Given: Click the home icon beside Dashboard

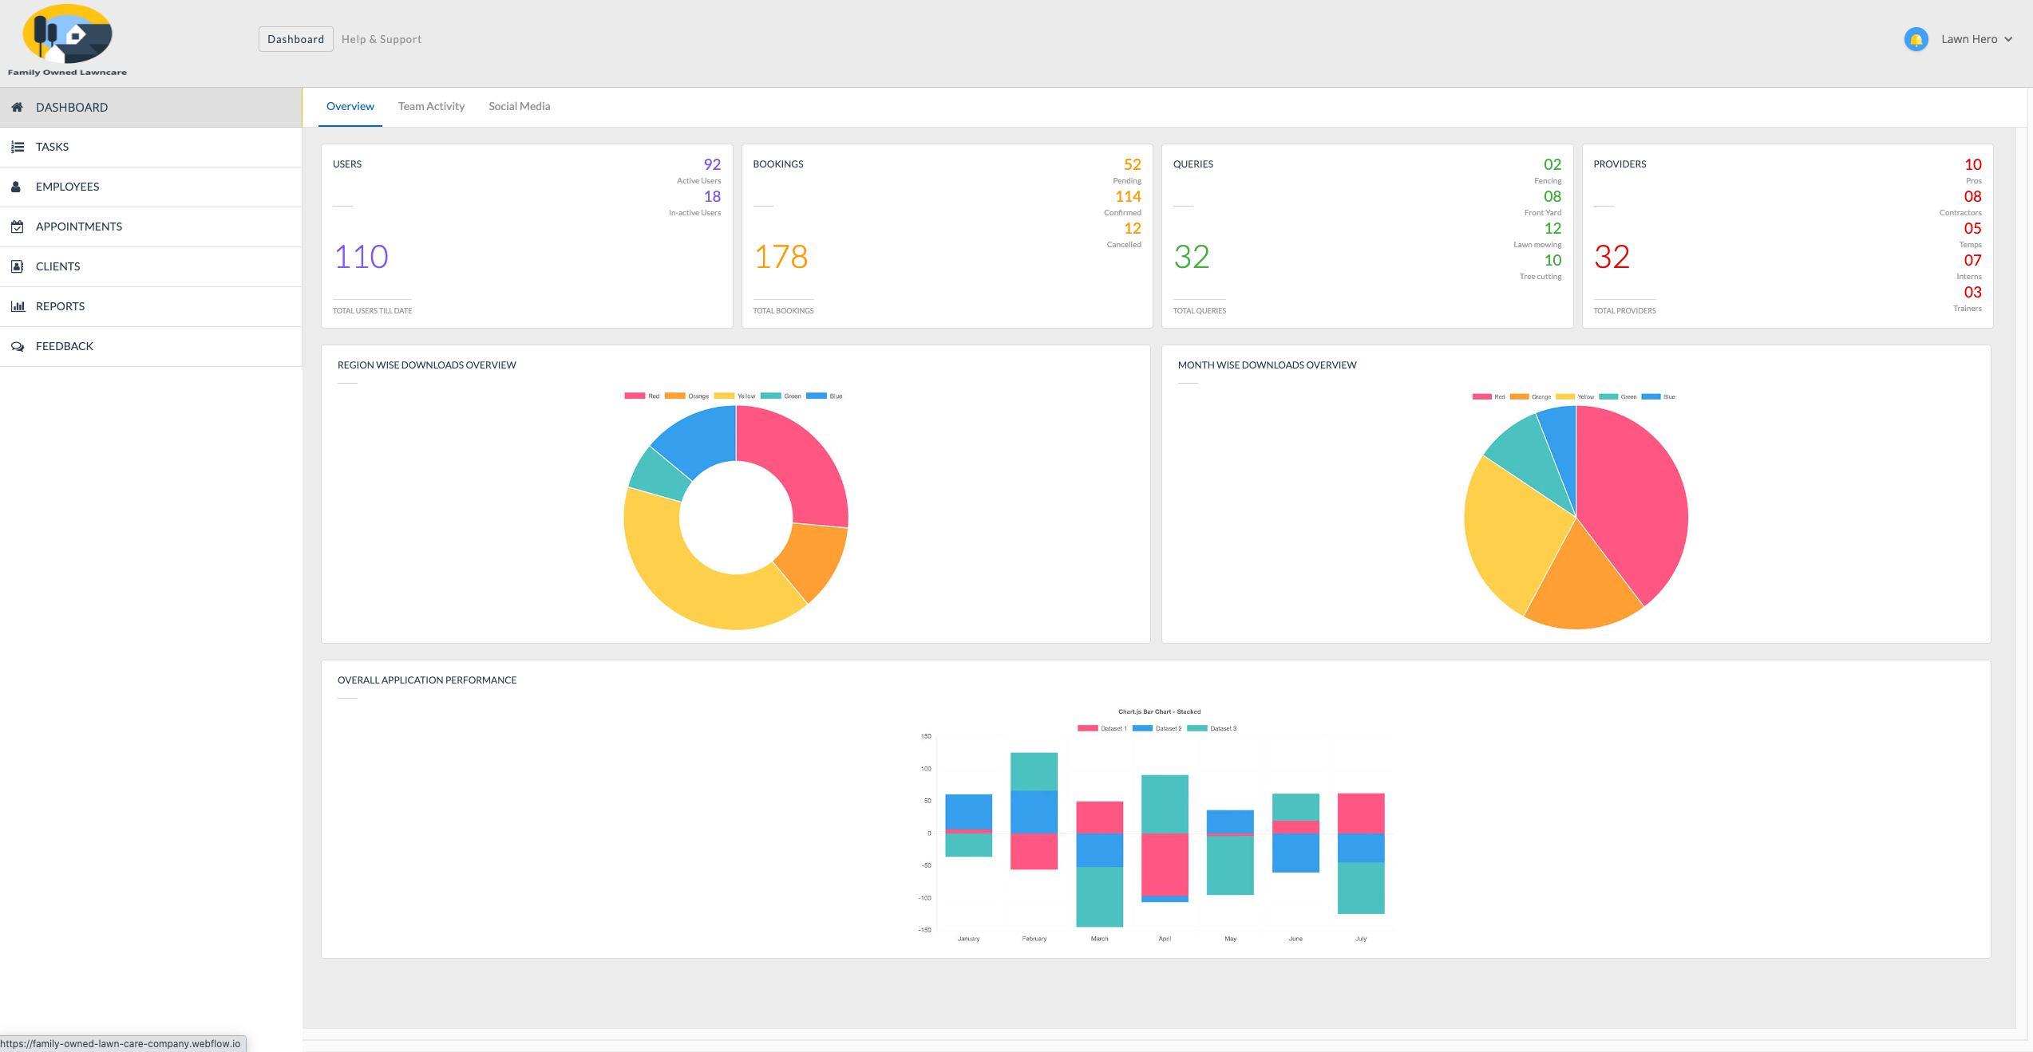Looking at the screenshot, I should pyautogui.click(x=17, y=107).
